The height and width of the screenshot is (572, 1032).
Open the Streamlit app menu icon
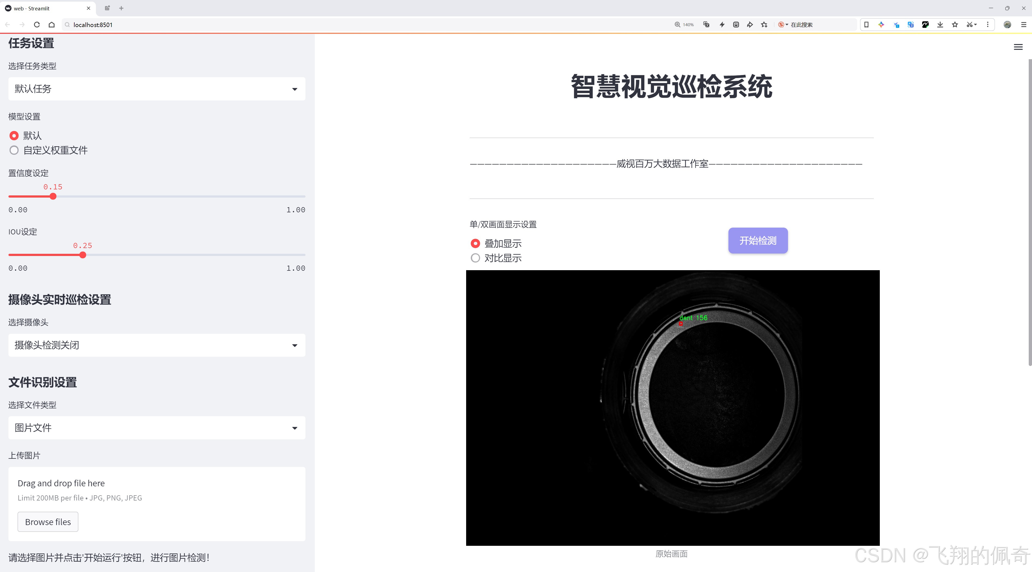coord(1018,47)
